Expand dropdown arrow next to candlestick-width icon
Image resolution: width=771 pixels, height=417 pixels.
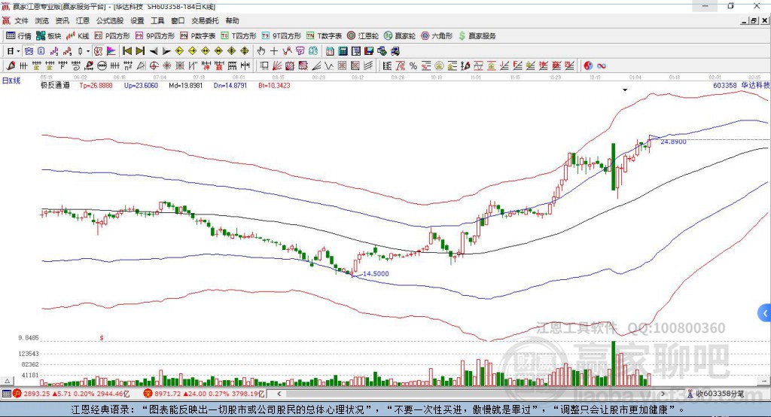(88, 51)
